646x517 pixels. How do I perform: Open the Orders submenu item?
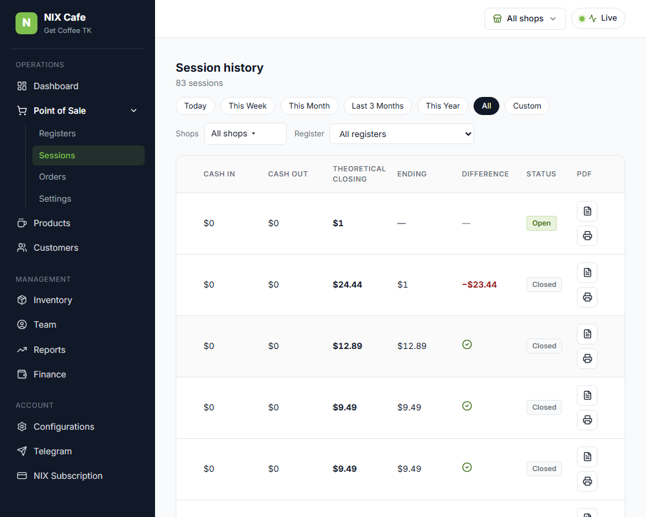point(52,177)
